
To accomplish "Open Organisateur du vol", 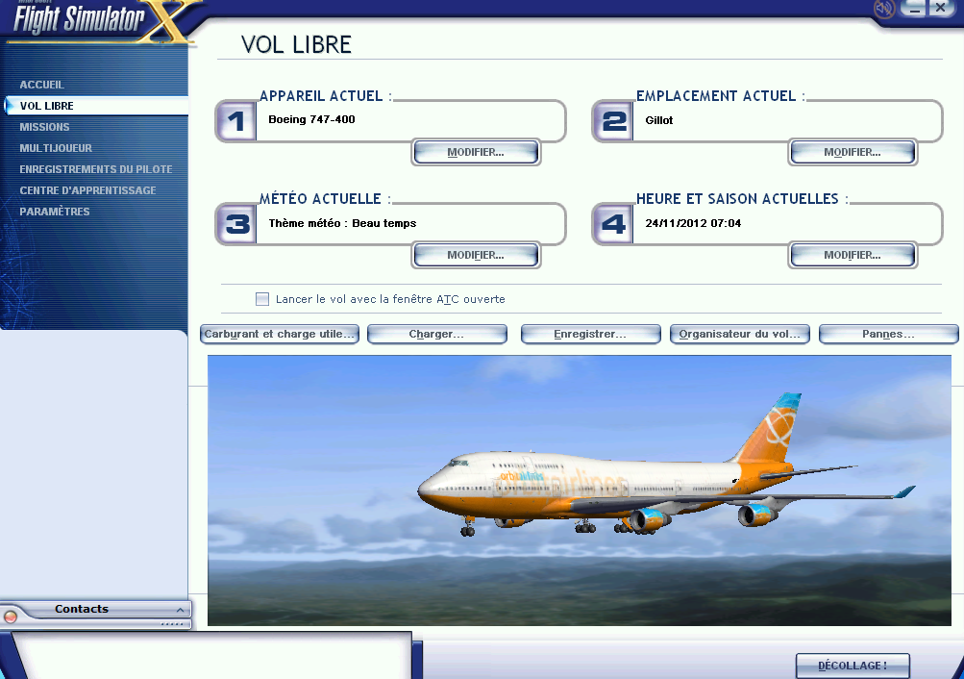I will click(x=740, y=334).
